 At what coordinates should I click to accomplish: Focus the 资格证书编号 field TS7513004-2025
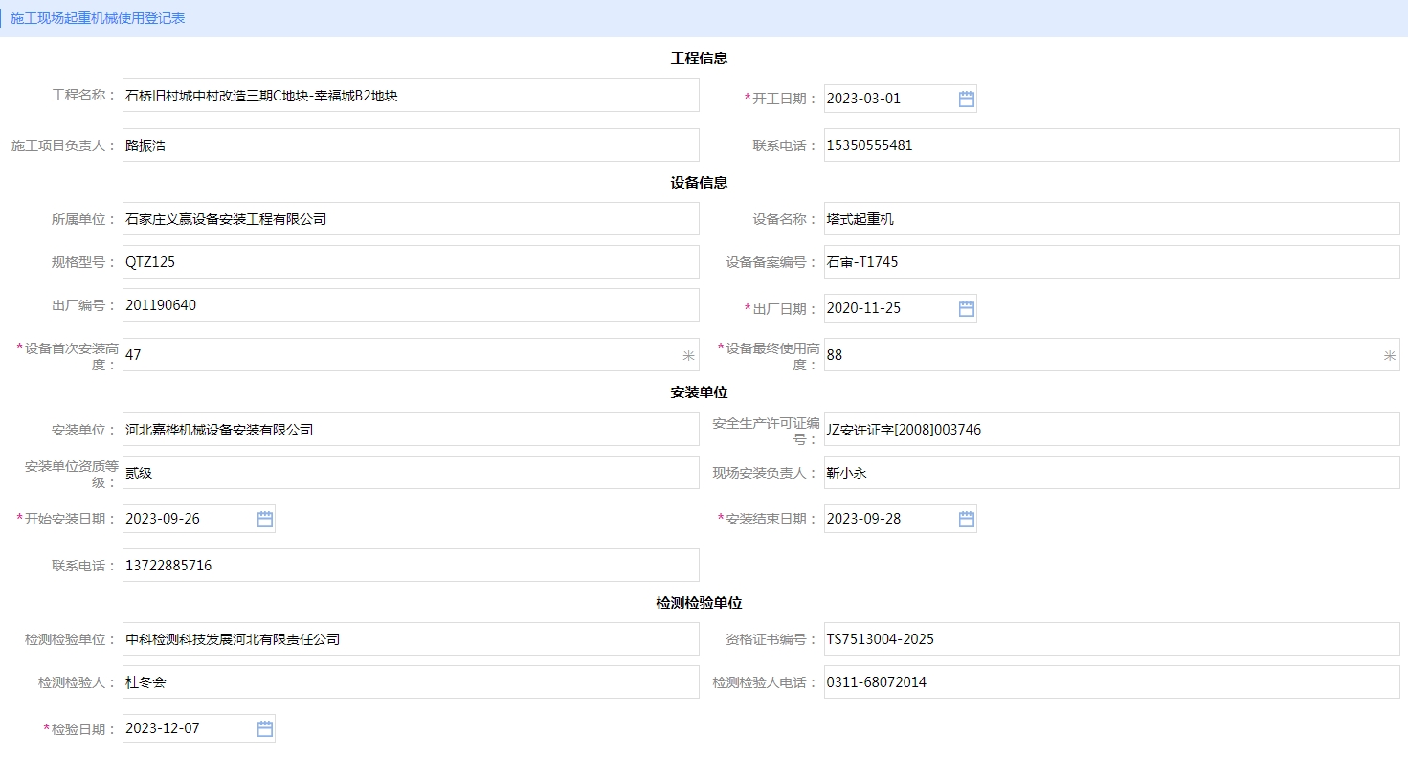(1111, 639)
